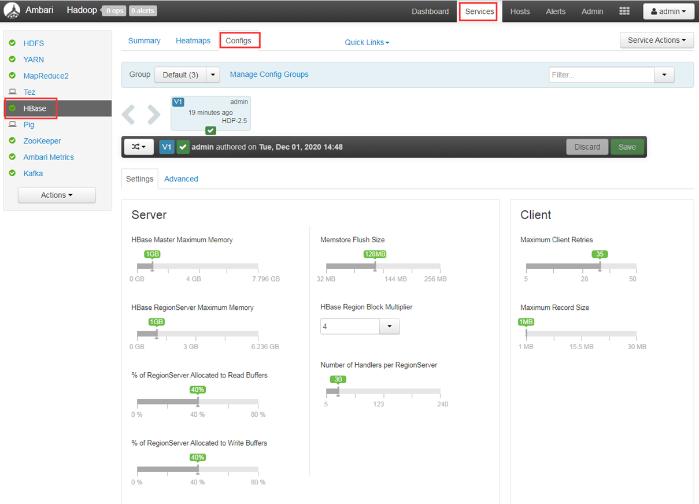Click the Hadoop cluster name
The width and height of the screenshot is (699, 504).
pos(82,10)
